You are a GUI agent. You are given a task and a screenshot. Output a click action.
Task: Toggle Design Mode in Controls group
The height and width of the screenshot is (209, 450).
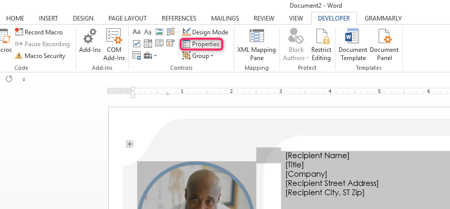click(x=205, y=32)
